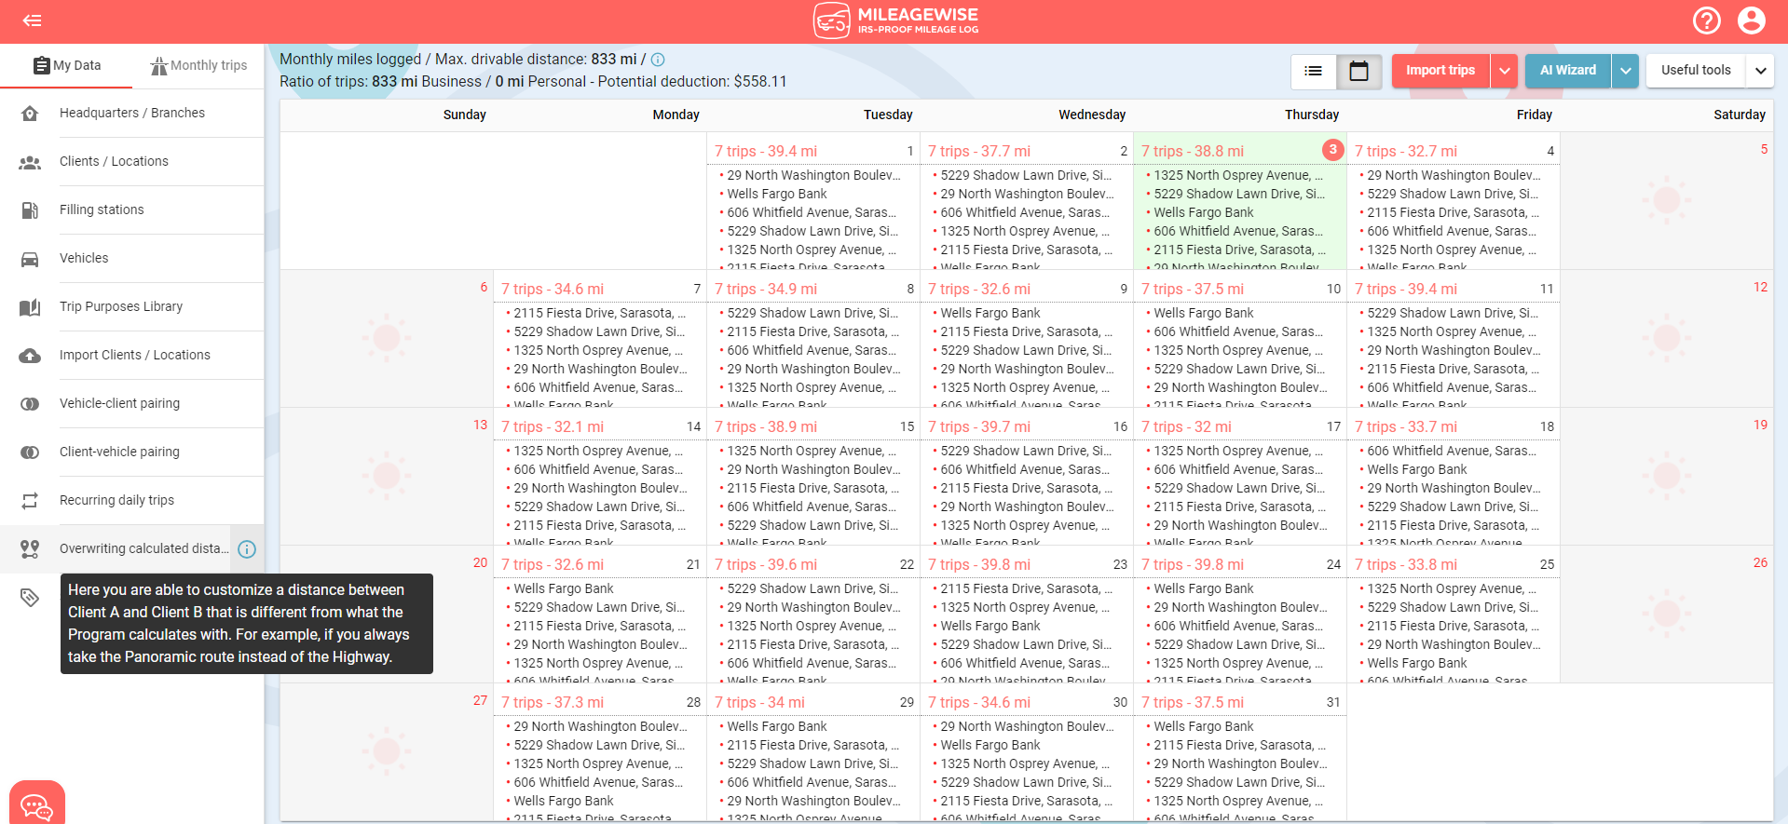Image resolution: width=1788 pixels, height=824 pixels.
Task: Open Vehicle-client pairing menu item
Action: click(132, 404)
